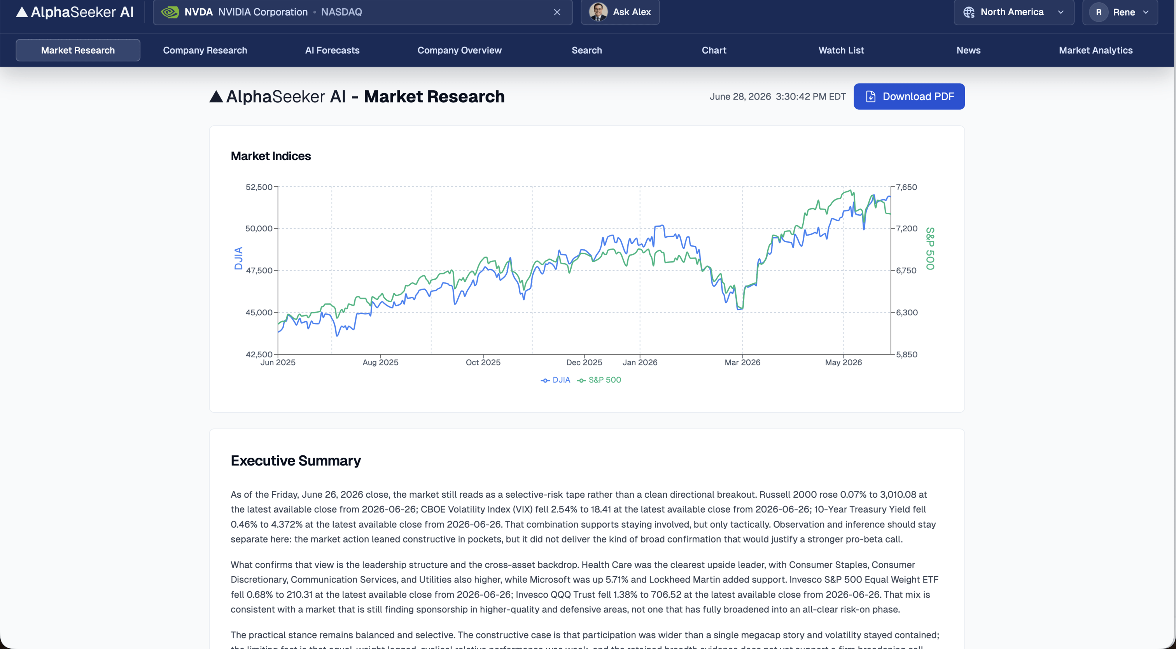Switch to the AI Forecasts tab

click(332, 50)
